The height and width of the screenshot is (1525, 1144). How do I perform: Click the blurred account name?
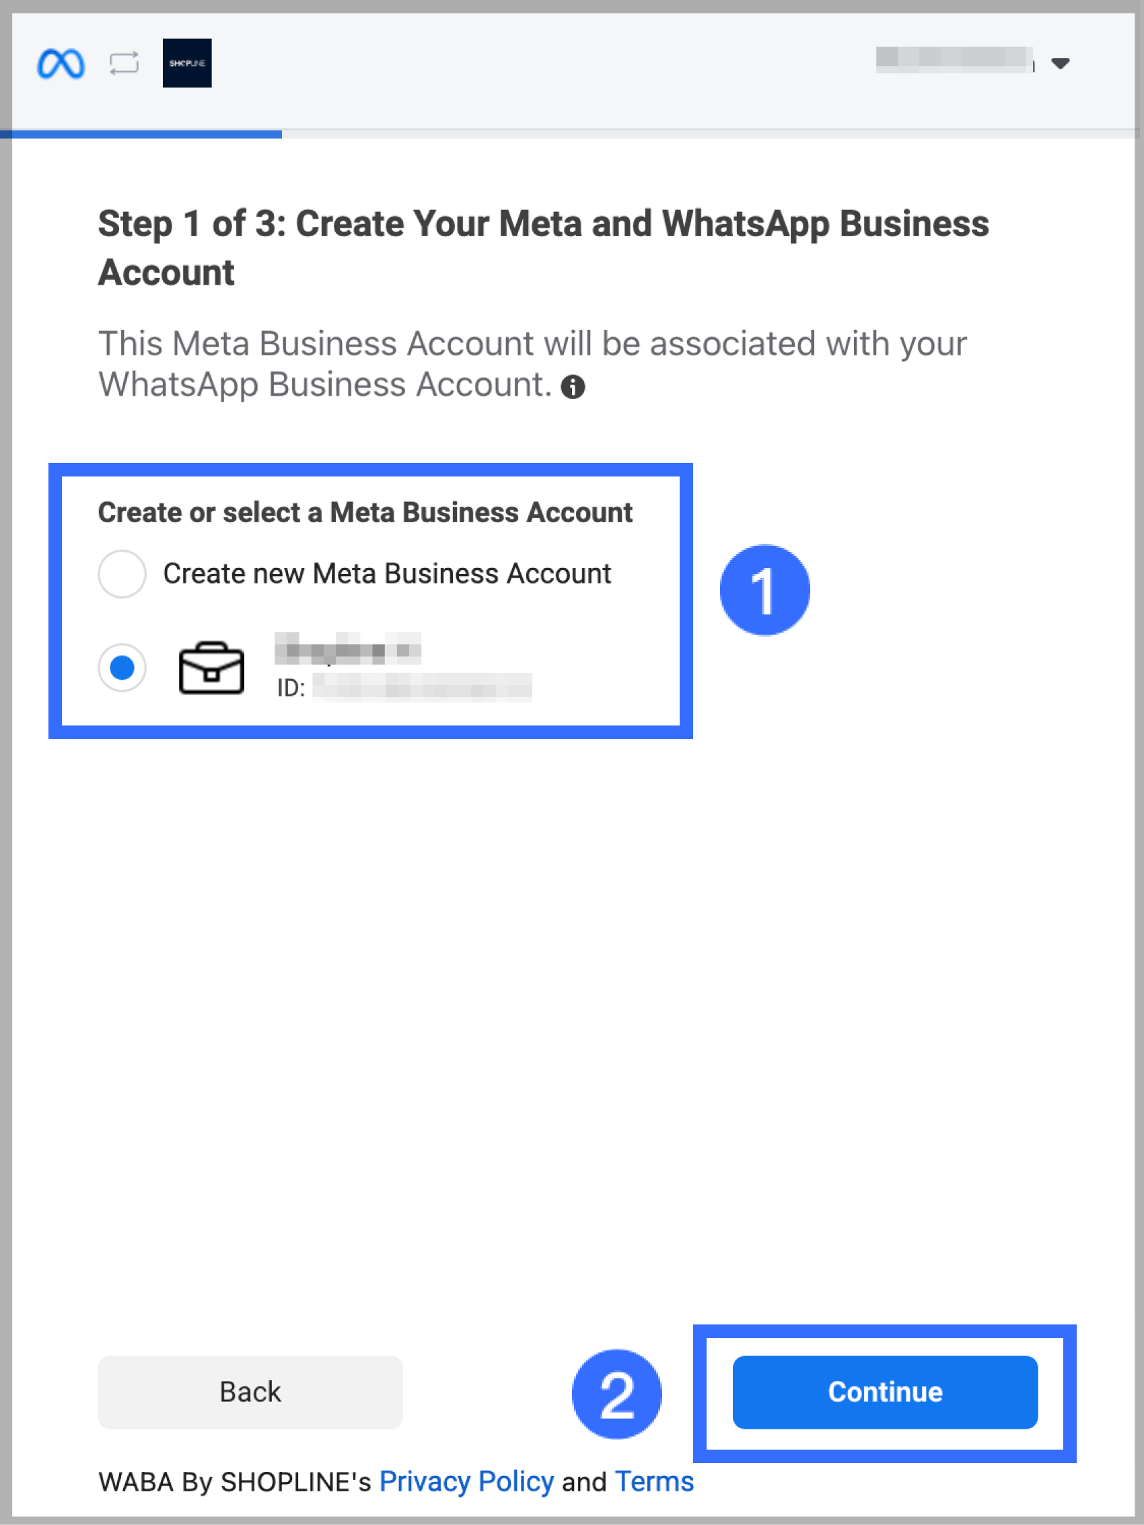click(954, 60)
